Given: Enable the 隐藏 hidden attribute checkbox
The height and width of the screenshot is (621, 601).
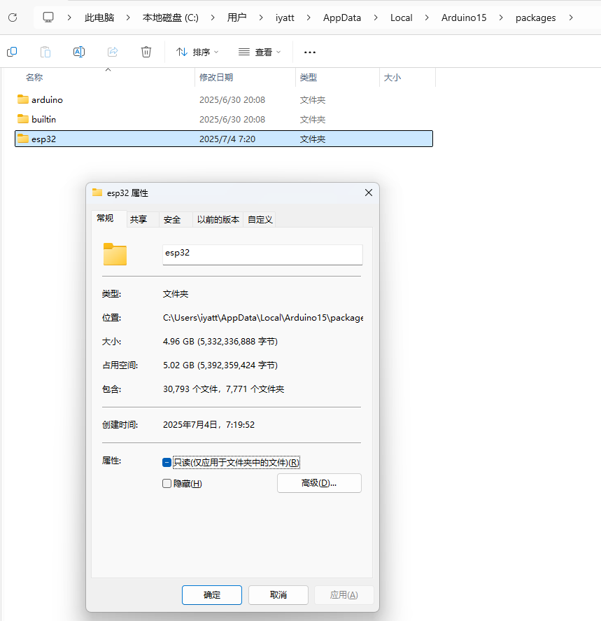Looking at the screenshot, I should pos(167,482).
